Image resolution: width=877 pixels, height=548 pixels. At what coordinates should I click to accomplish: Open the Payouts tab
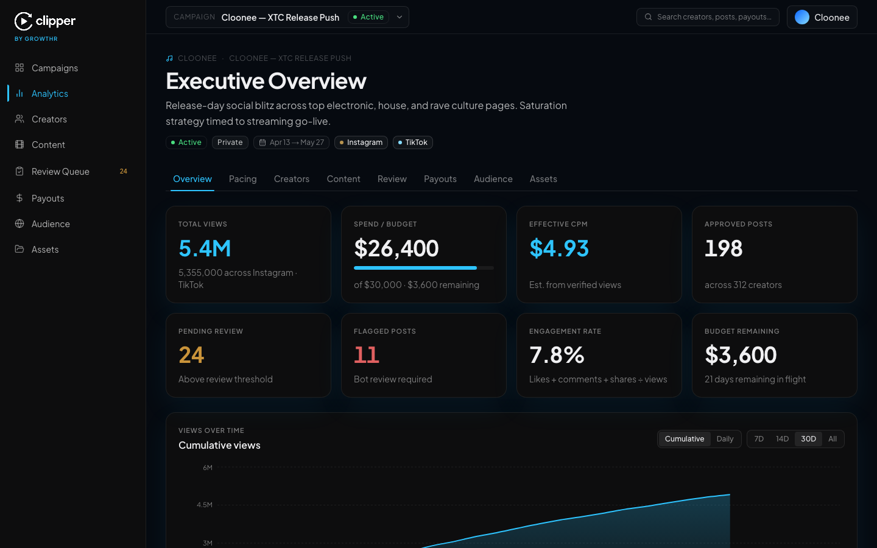click(x=440, y=179)
